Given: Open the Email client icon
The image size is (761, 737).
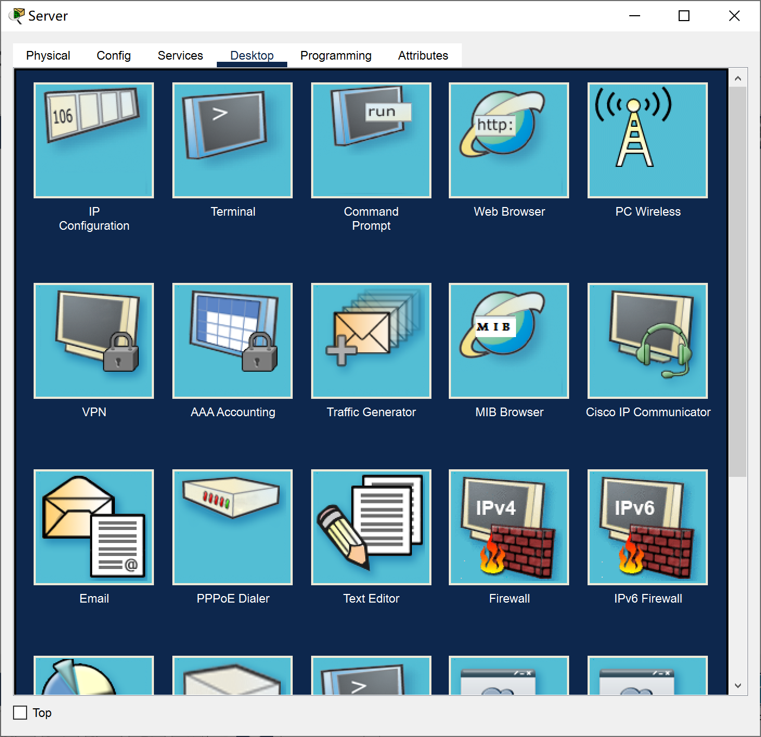Looking at the screenshot, I should coord(94,527).
